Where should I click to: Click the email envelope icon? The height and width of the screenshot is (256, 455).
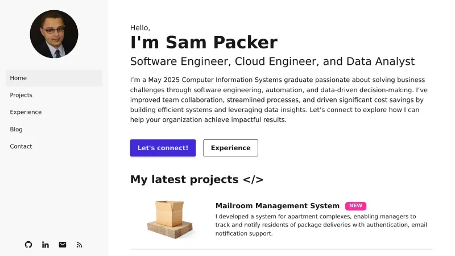coord(63,245)
